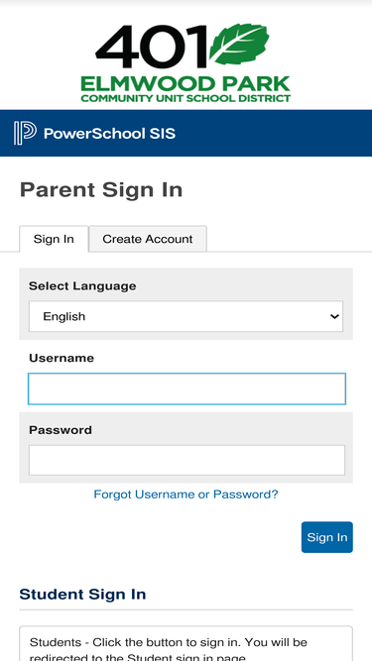Open the Select Language dropdown
This screenshot has width=372, height=661.
pyautogui.click(x=186, y=316)
